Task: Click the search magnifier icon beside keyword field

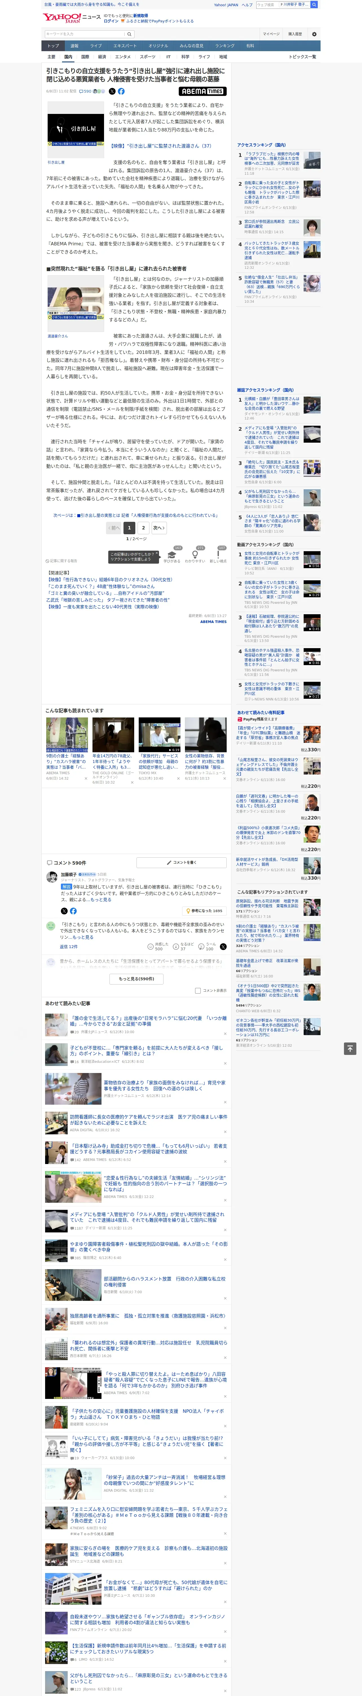Action: (129, 34)
